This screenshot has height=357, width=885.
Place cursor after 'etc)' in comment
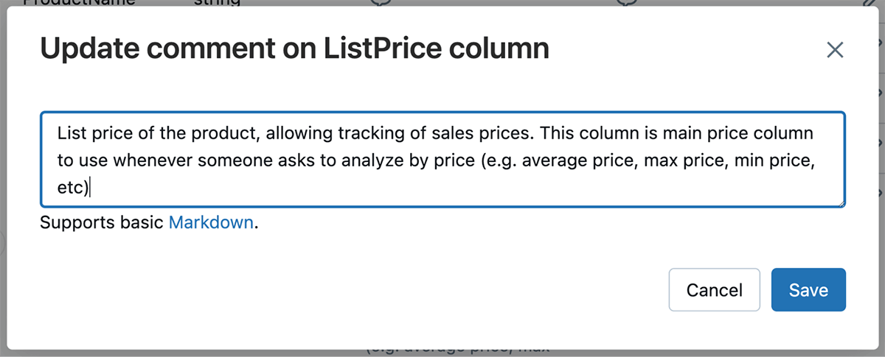tap(89, 188)
